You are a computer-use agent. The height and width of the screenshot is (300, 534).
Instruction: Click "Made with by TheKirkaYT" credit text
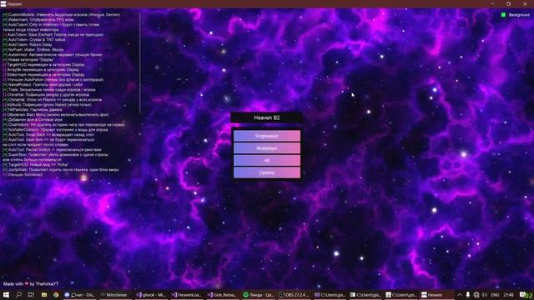31,283
